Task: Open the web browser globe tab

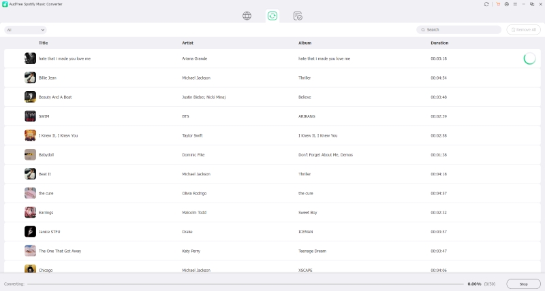Action: pos(247,16)
